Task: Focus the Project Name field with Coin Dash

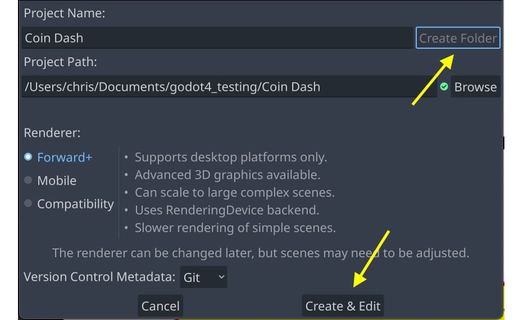Action: 217,38
